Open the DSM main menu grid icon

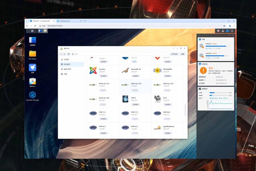[32, 31]
